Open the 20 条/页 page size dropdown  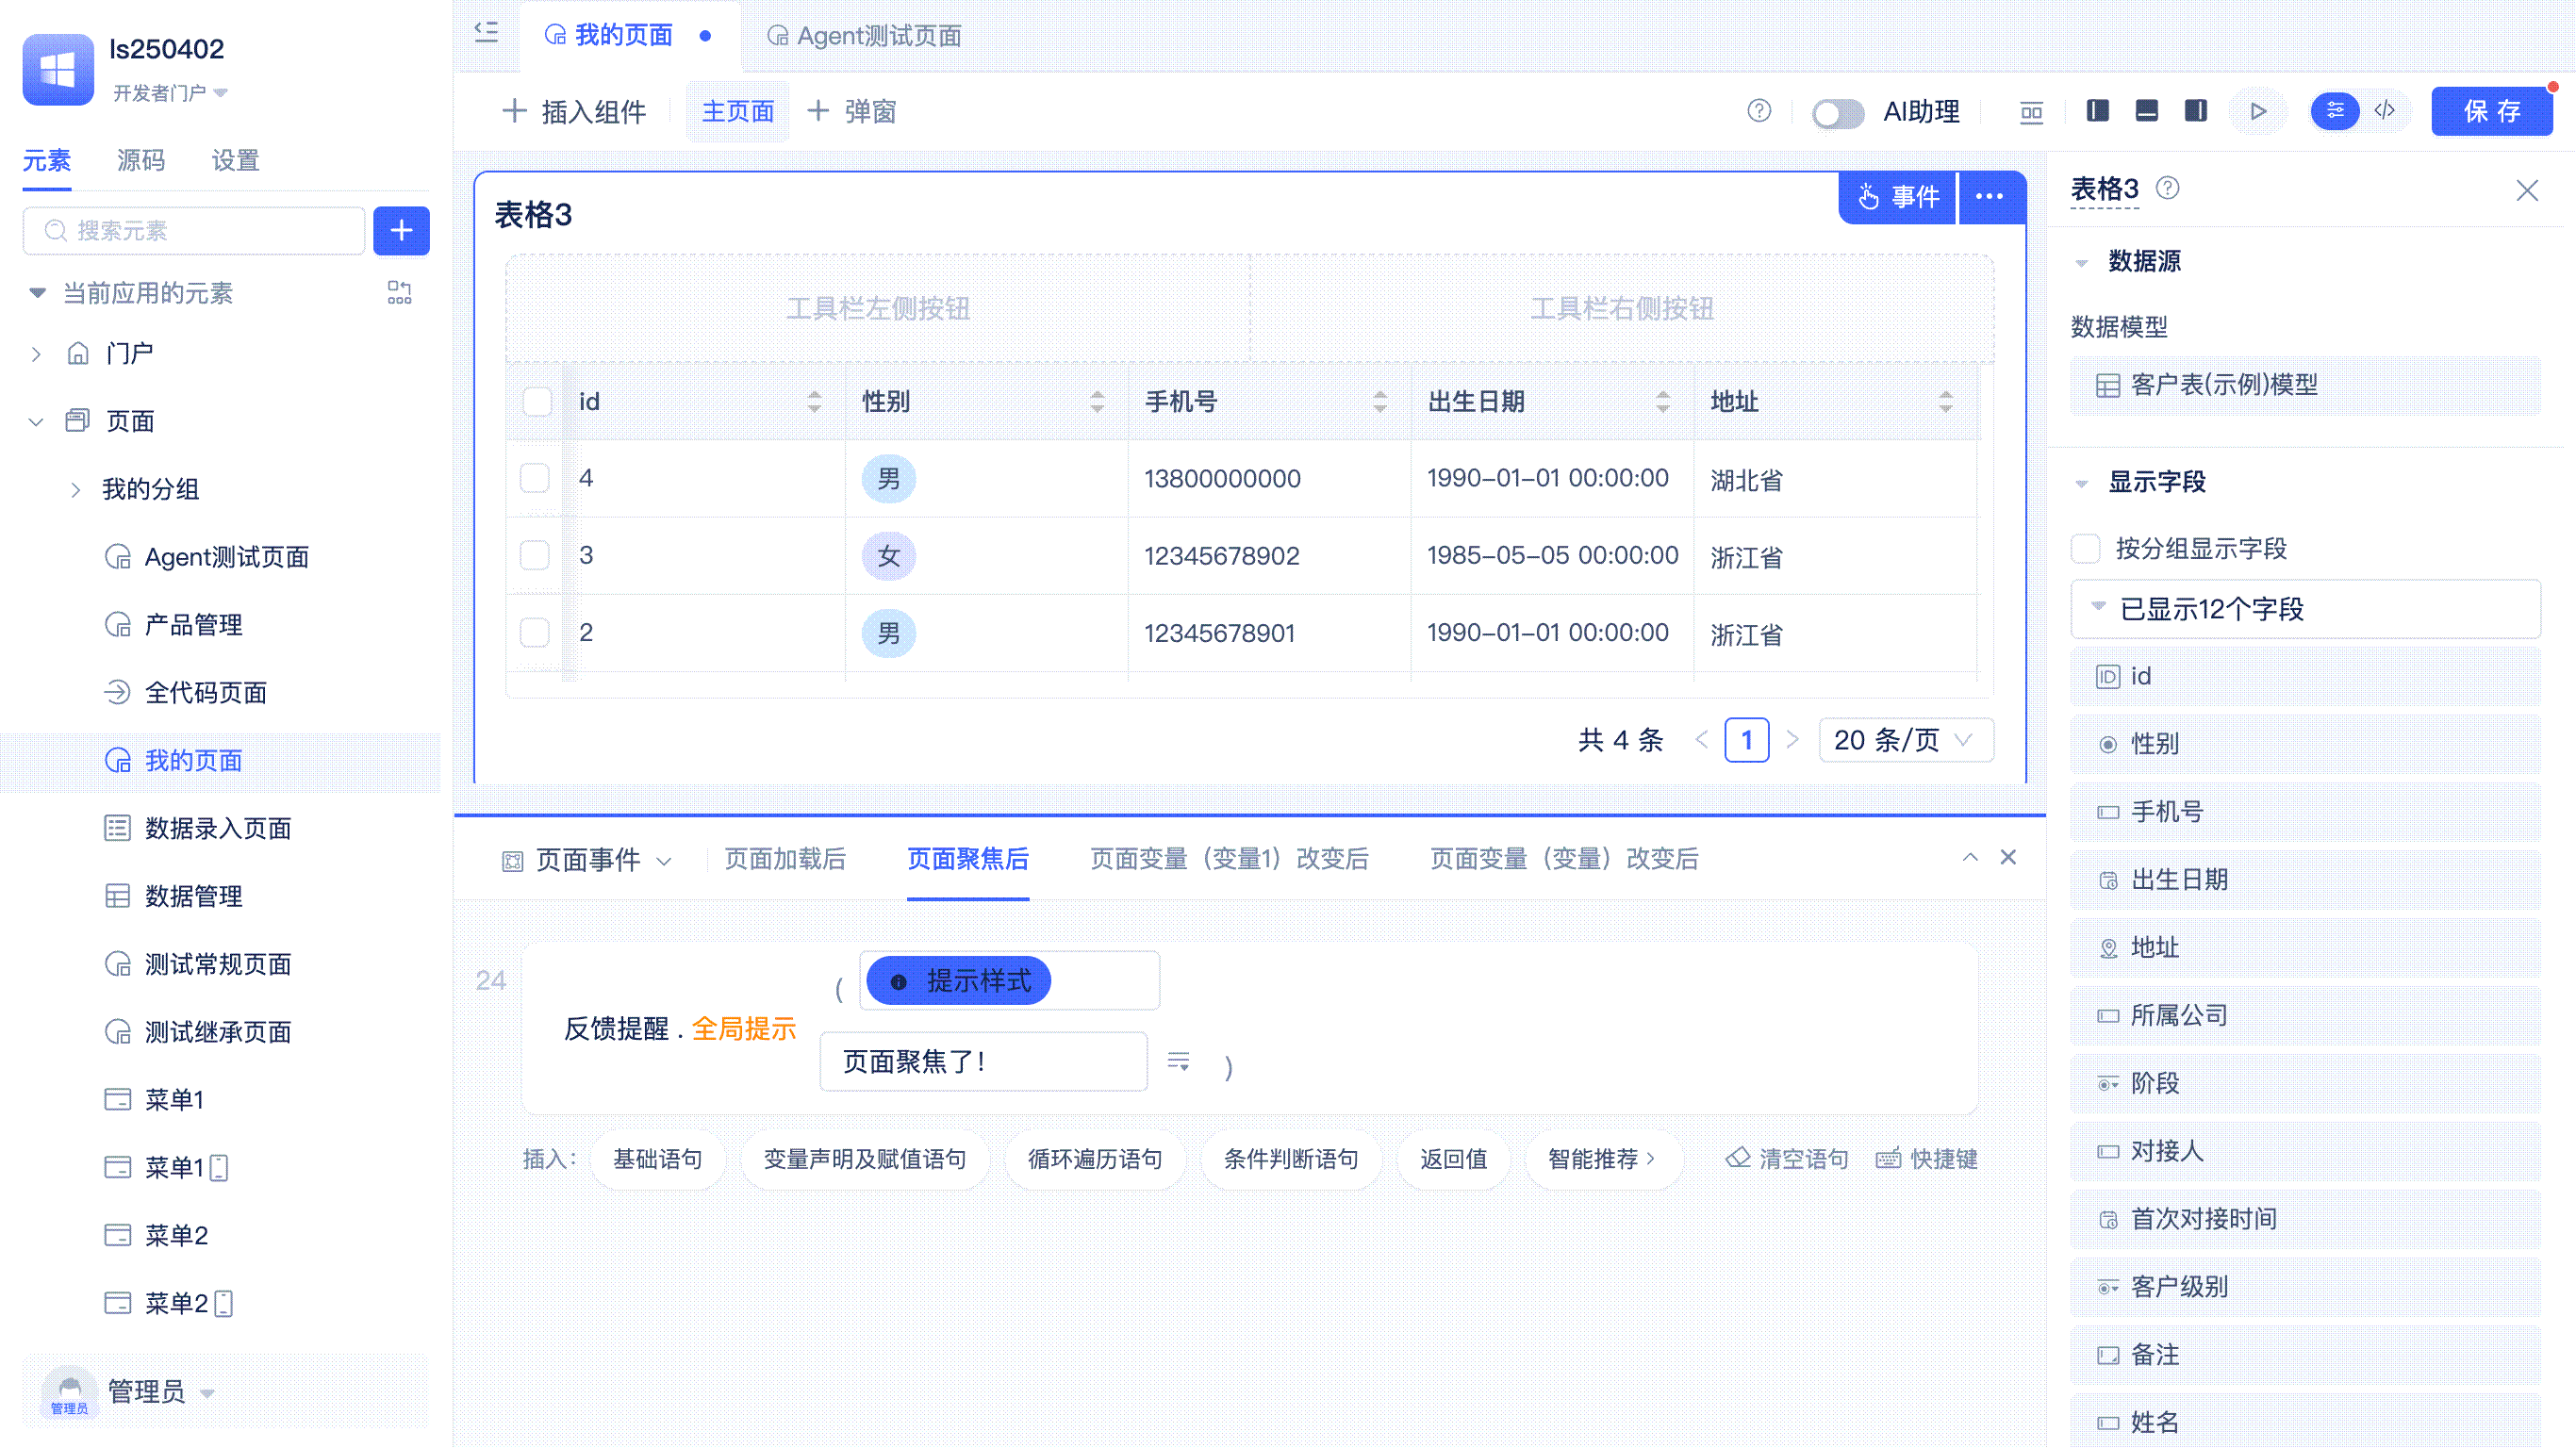(x=1905, y=740)
